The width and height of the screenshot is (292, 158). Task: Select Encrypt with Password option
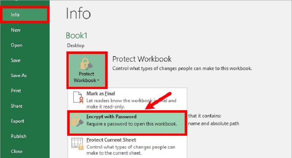(x=127, y=123)
